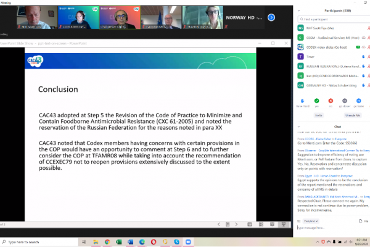Show next video thumbnails with blue arrow
370x247 pixels.
pos(271,18)
